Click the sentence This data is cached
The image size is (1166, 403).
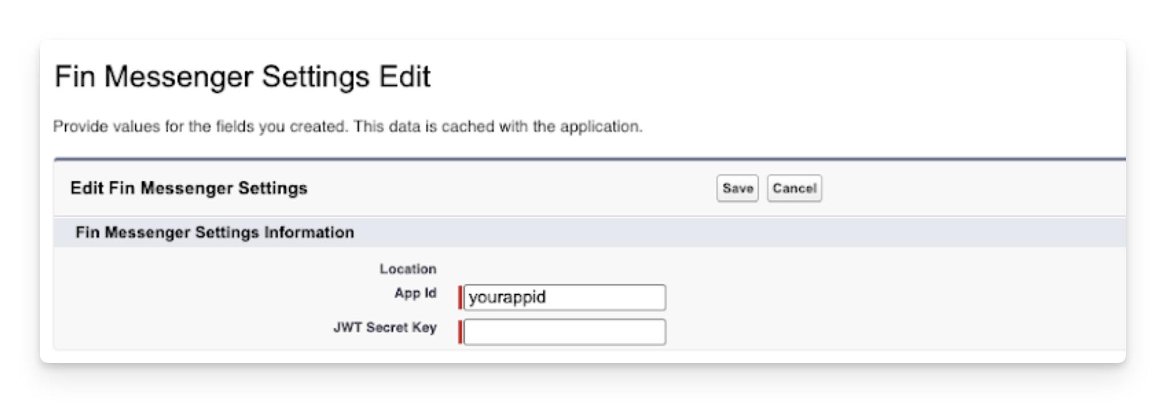[498, 127]
